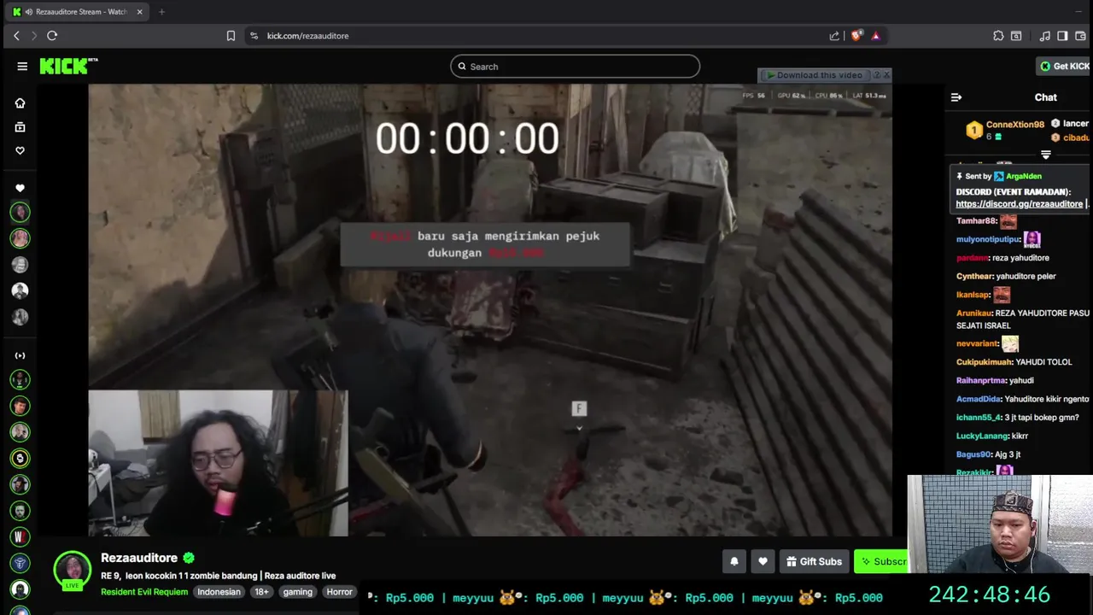Viewport: 1093px width, 615px height.
Task: Click username AcmadDida in chat
Action: [979, 399]
